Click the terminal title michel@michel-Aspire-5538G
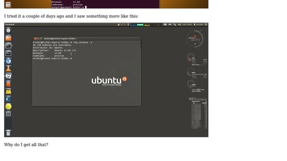 click(x=61, y=38)
